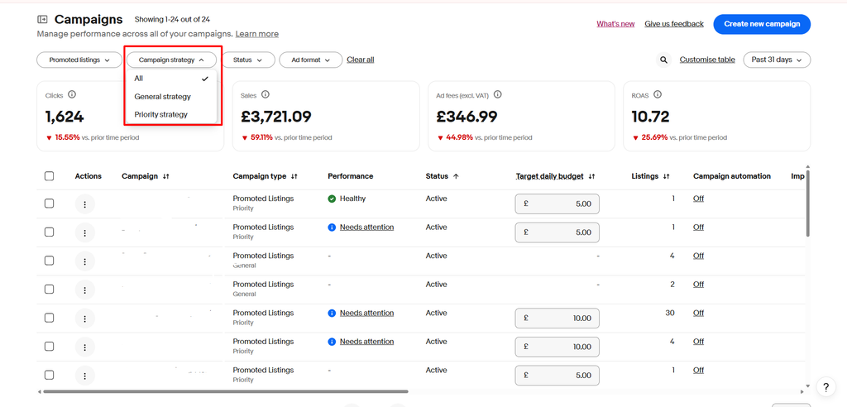Check the first campaign row checkbox
Viewport: 847px width, 407px height.
pos(49,203)
